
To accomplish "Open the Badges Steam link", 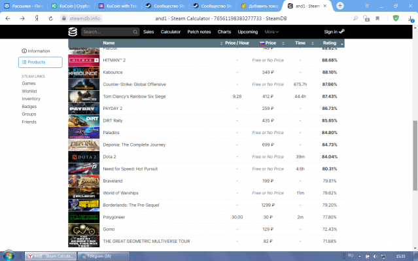I will pyautogui.click(x=29, y=107).
